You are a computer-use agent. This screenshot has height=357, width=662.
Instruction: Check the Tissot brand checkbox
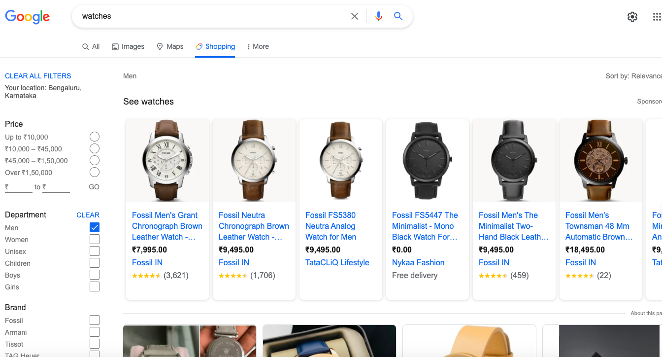95,344
